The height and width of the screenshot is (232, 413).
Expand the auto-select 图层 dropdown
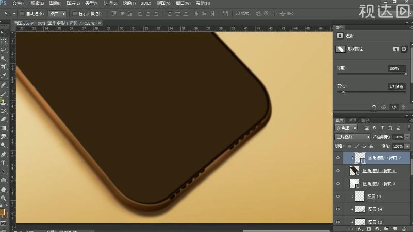coord(58,14)
